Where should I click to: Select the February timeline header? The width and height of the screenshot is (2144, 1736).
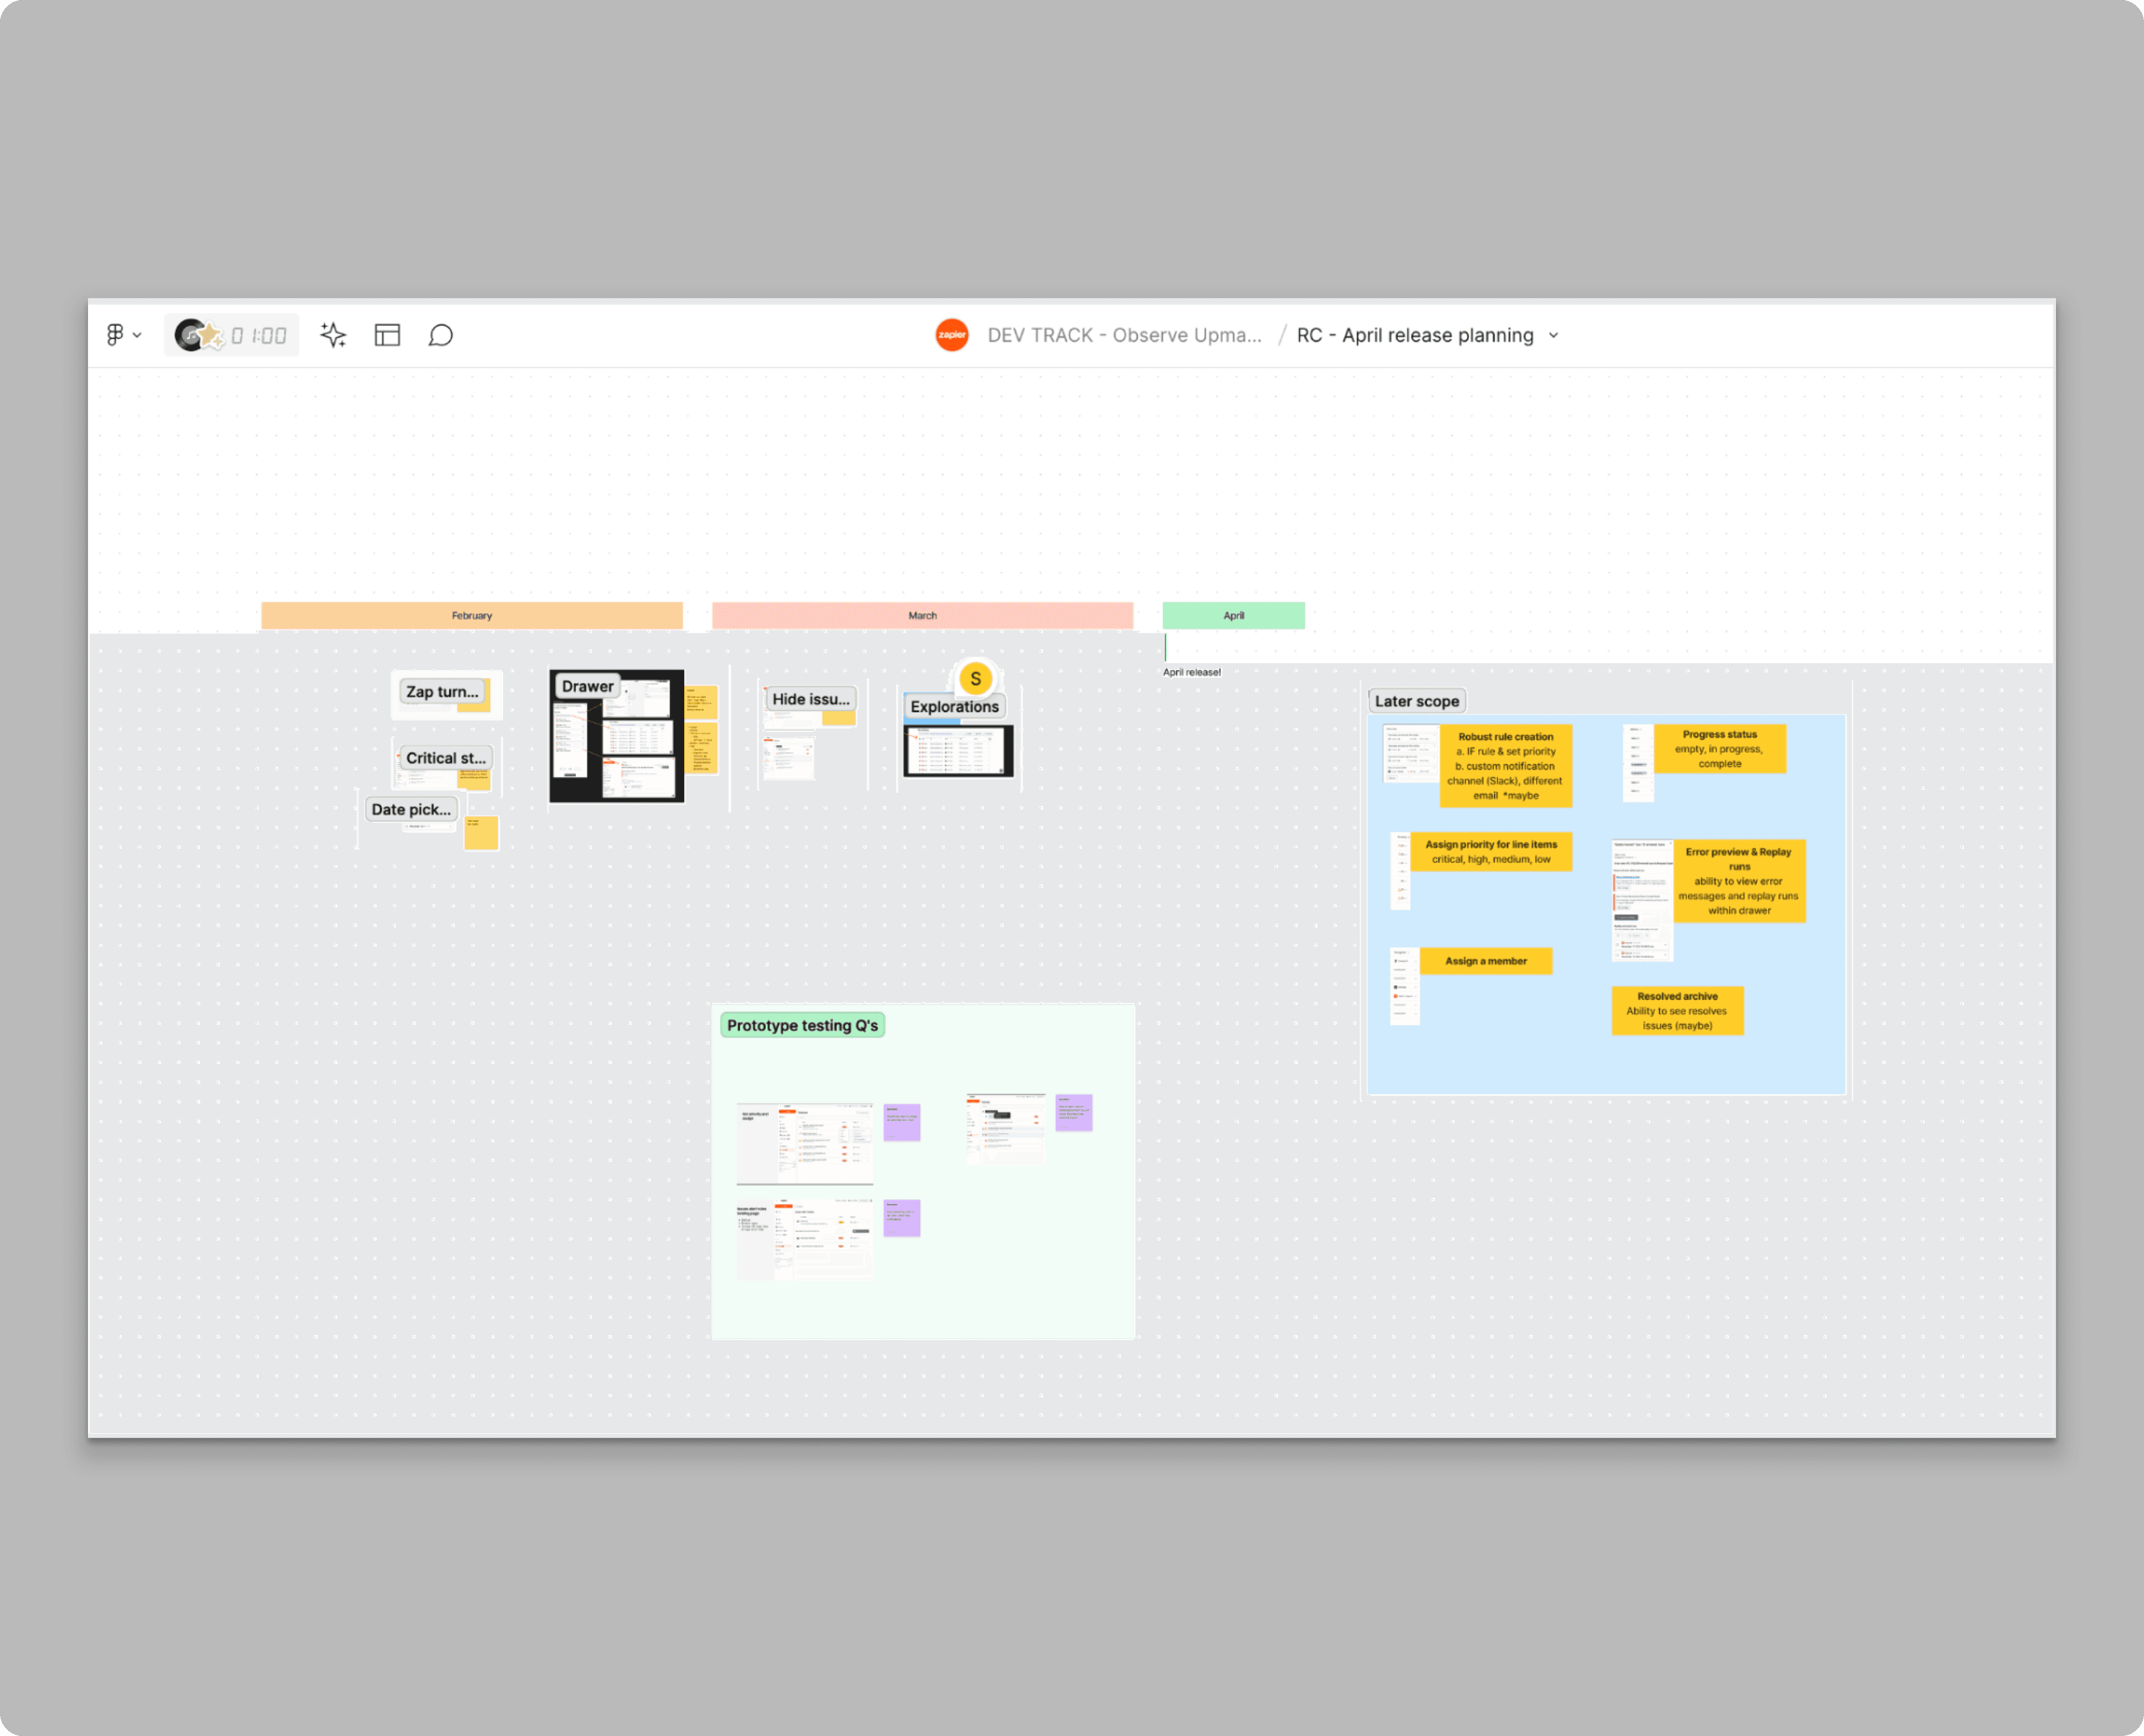point(471,616)
